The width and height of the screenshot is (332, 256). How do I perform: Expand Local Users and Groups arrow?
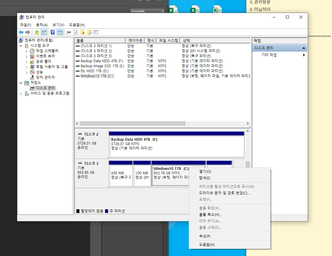pyautogui.click(x=27, y=67)
